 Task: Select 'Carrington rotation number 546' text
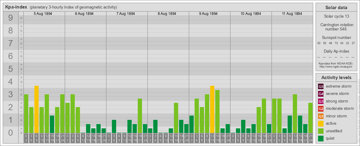tap(336, 27)
